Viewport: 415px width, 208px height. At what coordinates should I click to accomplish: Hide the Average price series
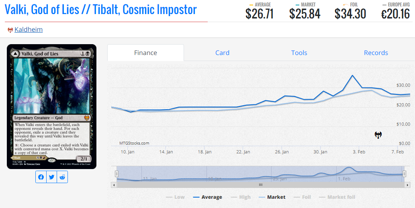pyautogui.click(x=207, y=197)
